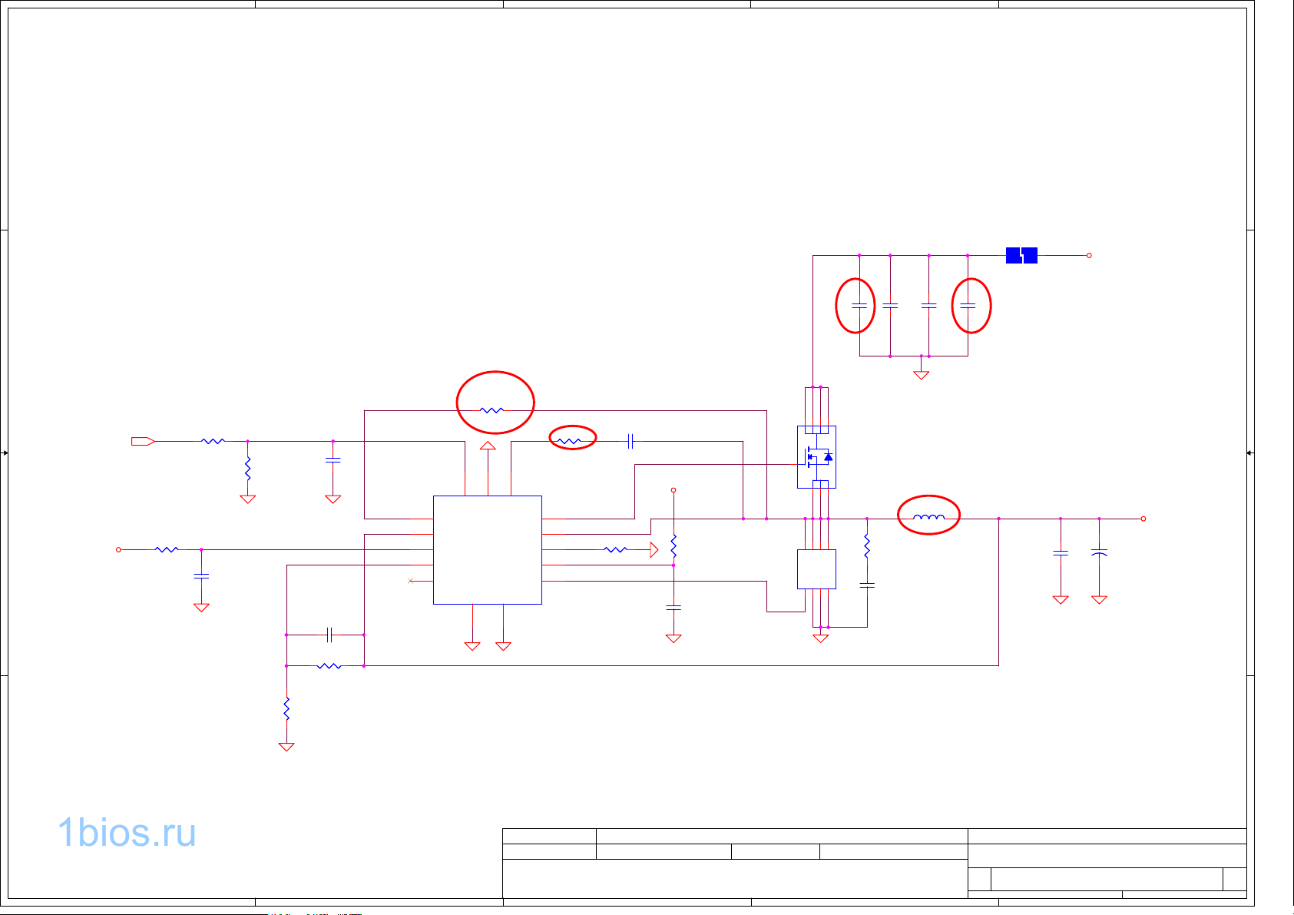Select the right-pointing red triangle after the resistor
This screenshot has width=1294, height=915.
[654, 549]
